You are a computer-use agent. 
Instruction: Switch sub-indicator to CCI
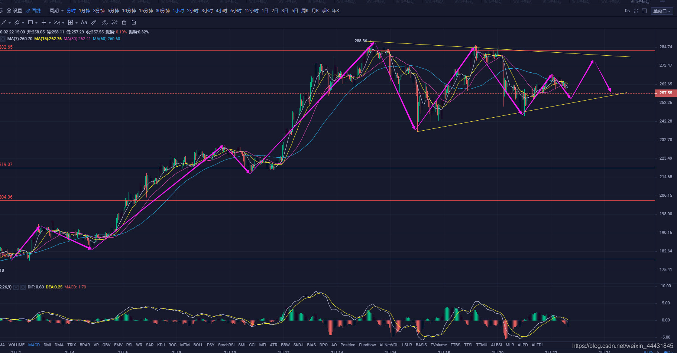click(x=252, y=345)
